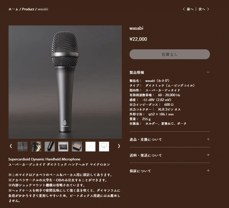Collapse the 製品情報 section
Image resolution: width=229 pixels, height=208 pixels.
tap(170, 72)
